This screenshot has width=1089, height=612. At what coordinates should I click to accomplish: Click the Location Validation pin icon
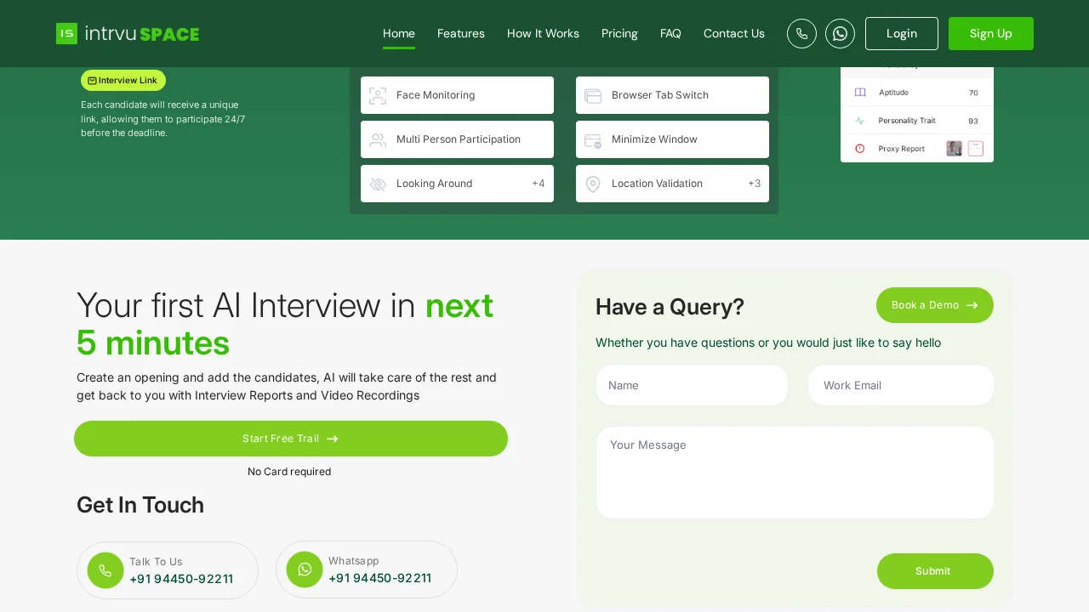coord(593,184)
